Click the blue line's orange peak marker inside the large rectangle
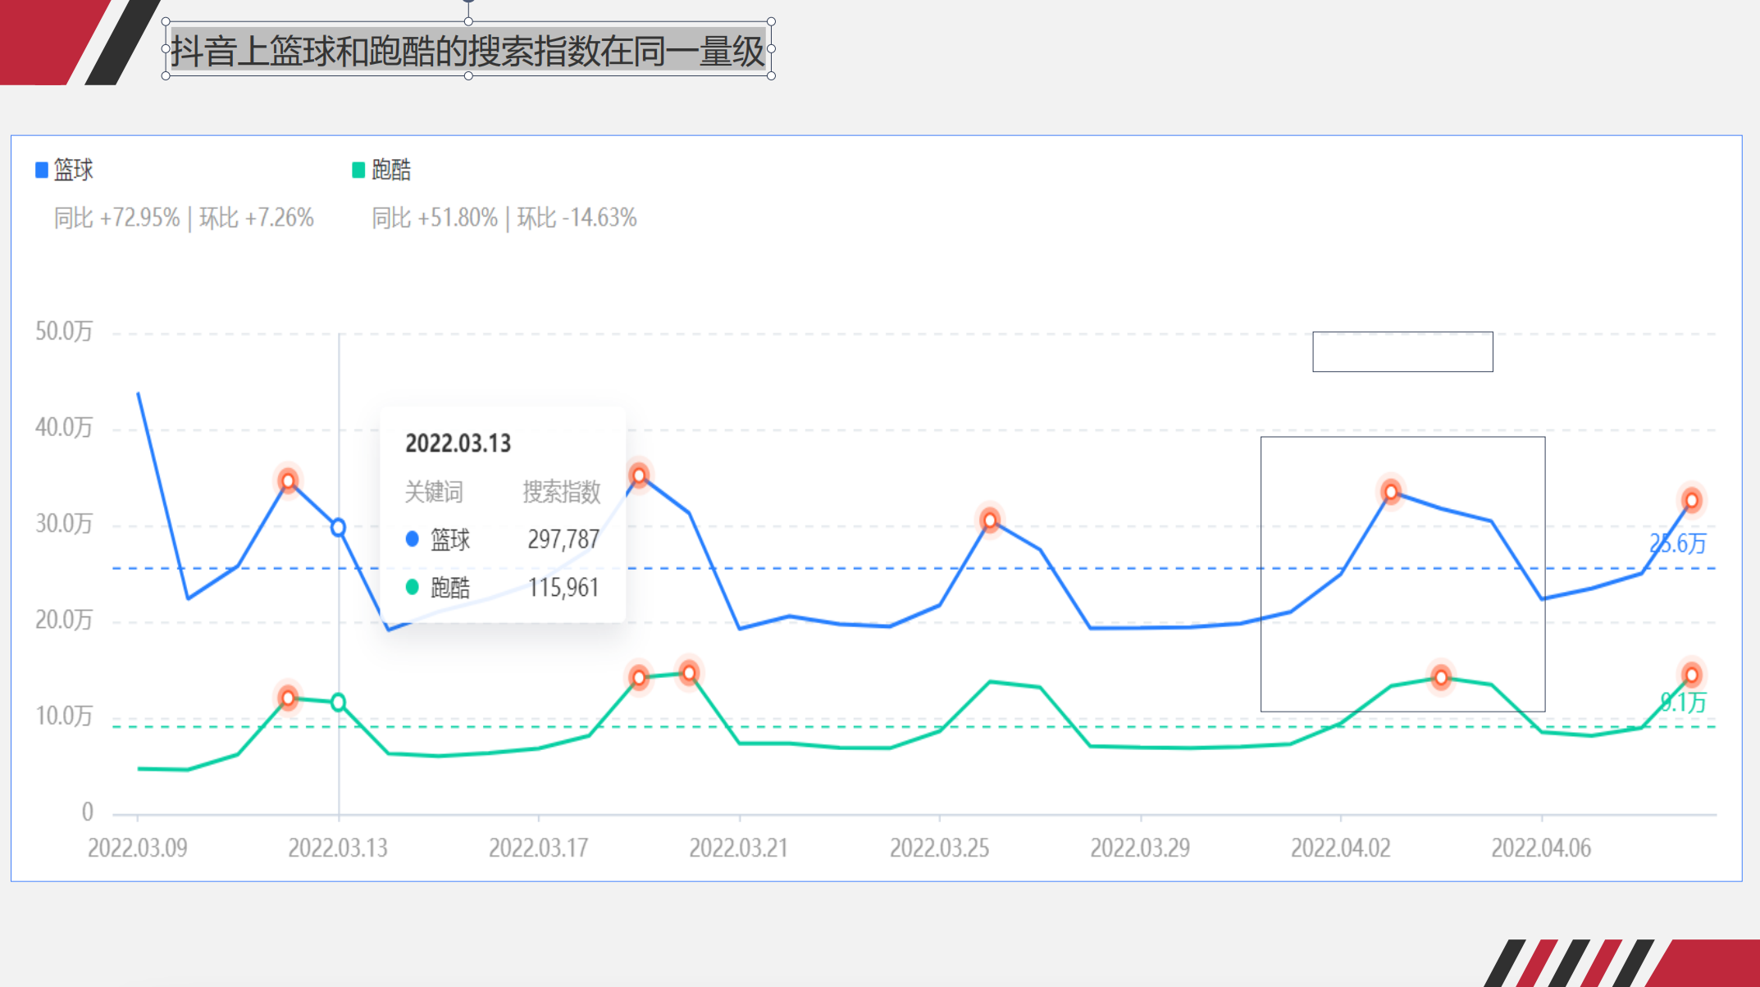1760x987 pixels. (x=1391, y=492)
